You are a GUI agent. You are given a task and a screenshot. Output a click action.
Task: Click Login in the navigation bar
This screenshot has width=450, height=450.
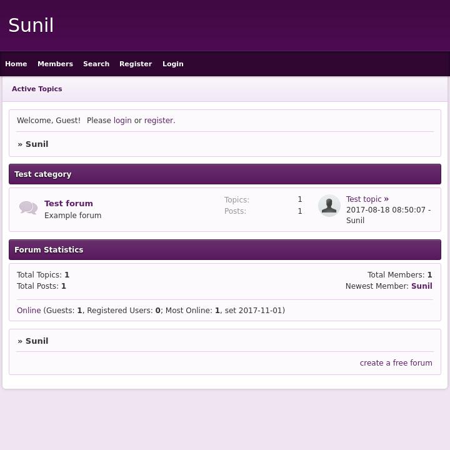pyautogui.click(x=172, y=64)
